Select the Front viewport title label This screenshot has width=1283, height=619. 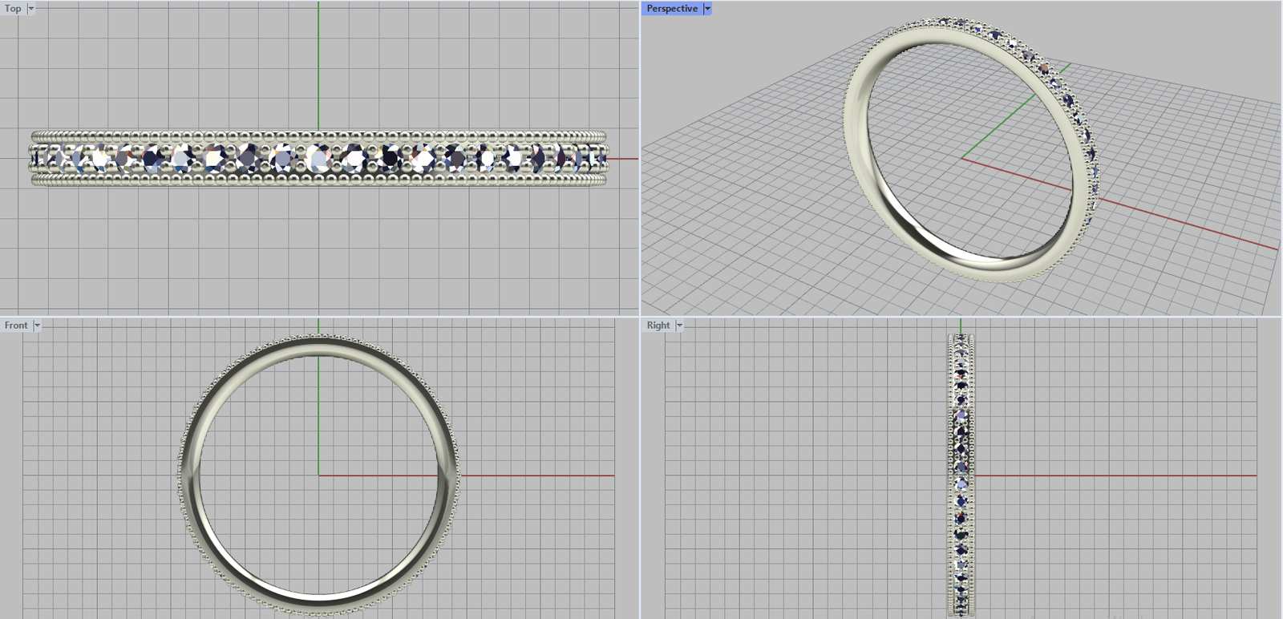pos(15,326)
